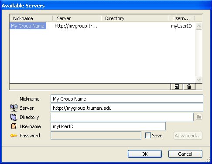
Task: Click the Username address book icon
Action: click(x=14, y=126)
